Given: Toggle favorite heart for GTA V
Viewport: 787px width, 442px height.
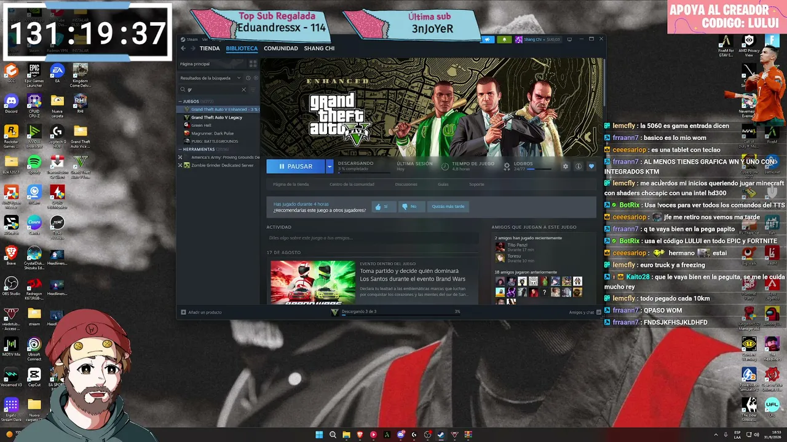Looking at the screenshot, I should 591,166.
